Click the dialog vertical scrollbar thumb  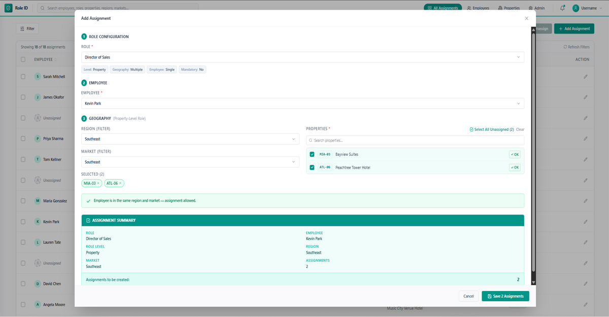coord(533,152)
